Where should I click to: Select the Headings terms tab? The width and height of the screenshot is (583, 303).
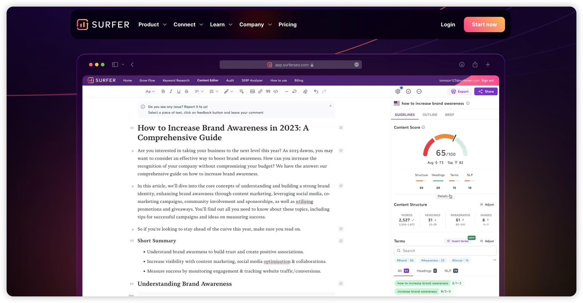coord(427,271)
